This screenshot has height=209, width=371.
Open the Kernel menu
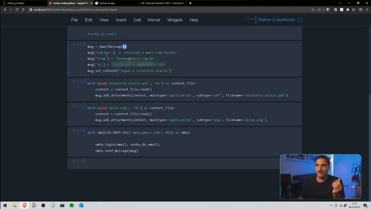coord(154,20)
